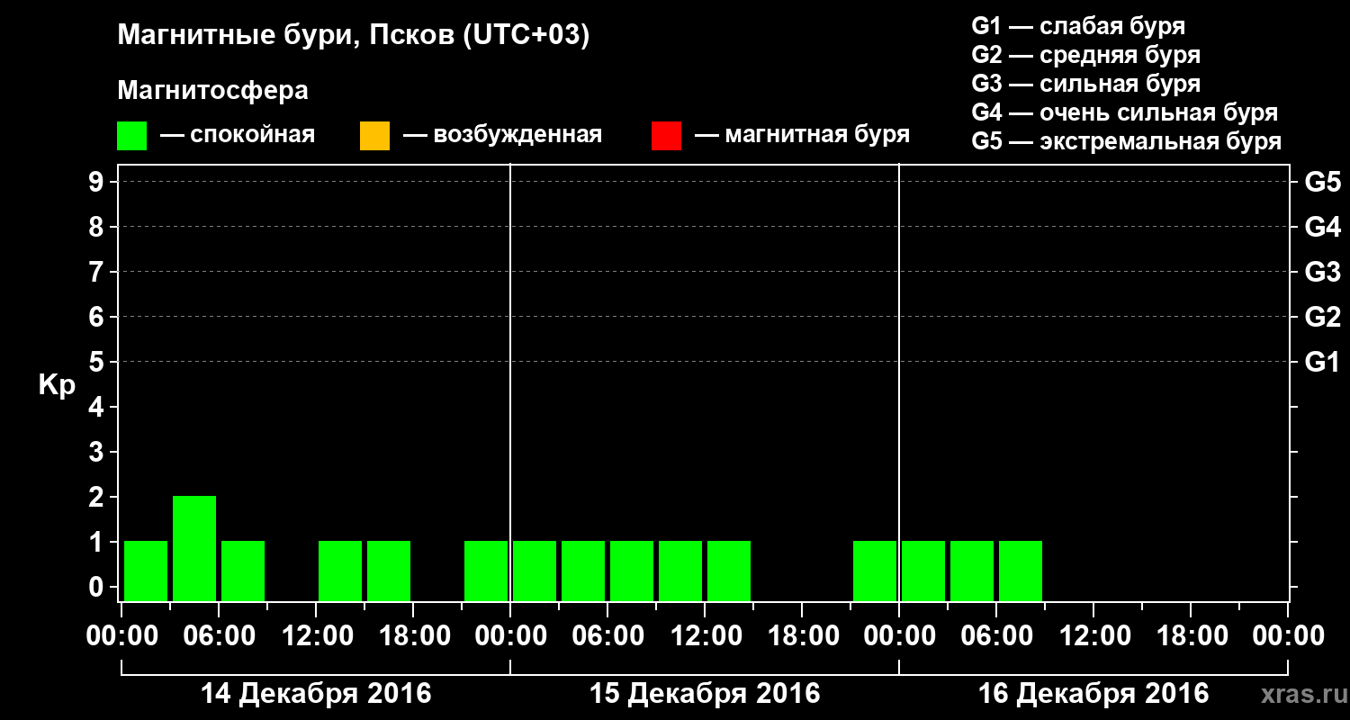Click the green 'спокойная' legend swatch
This screenshot has height=720, width=1350.
132,136
